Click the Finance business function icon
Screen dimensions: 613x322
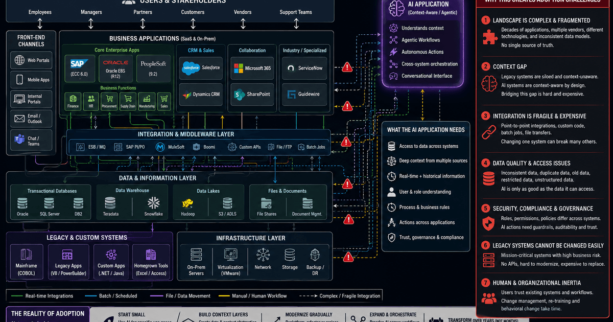click(73, 98)
